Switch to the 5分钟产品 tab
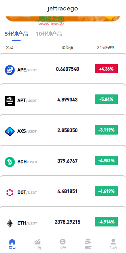This screenshot has width=126, height=253. pyautogui.click(x=16, y=34)
